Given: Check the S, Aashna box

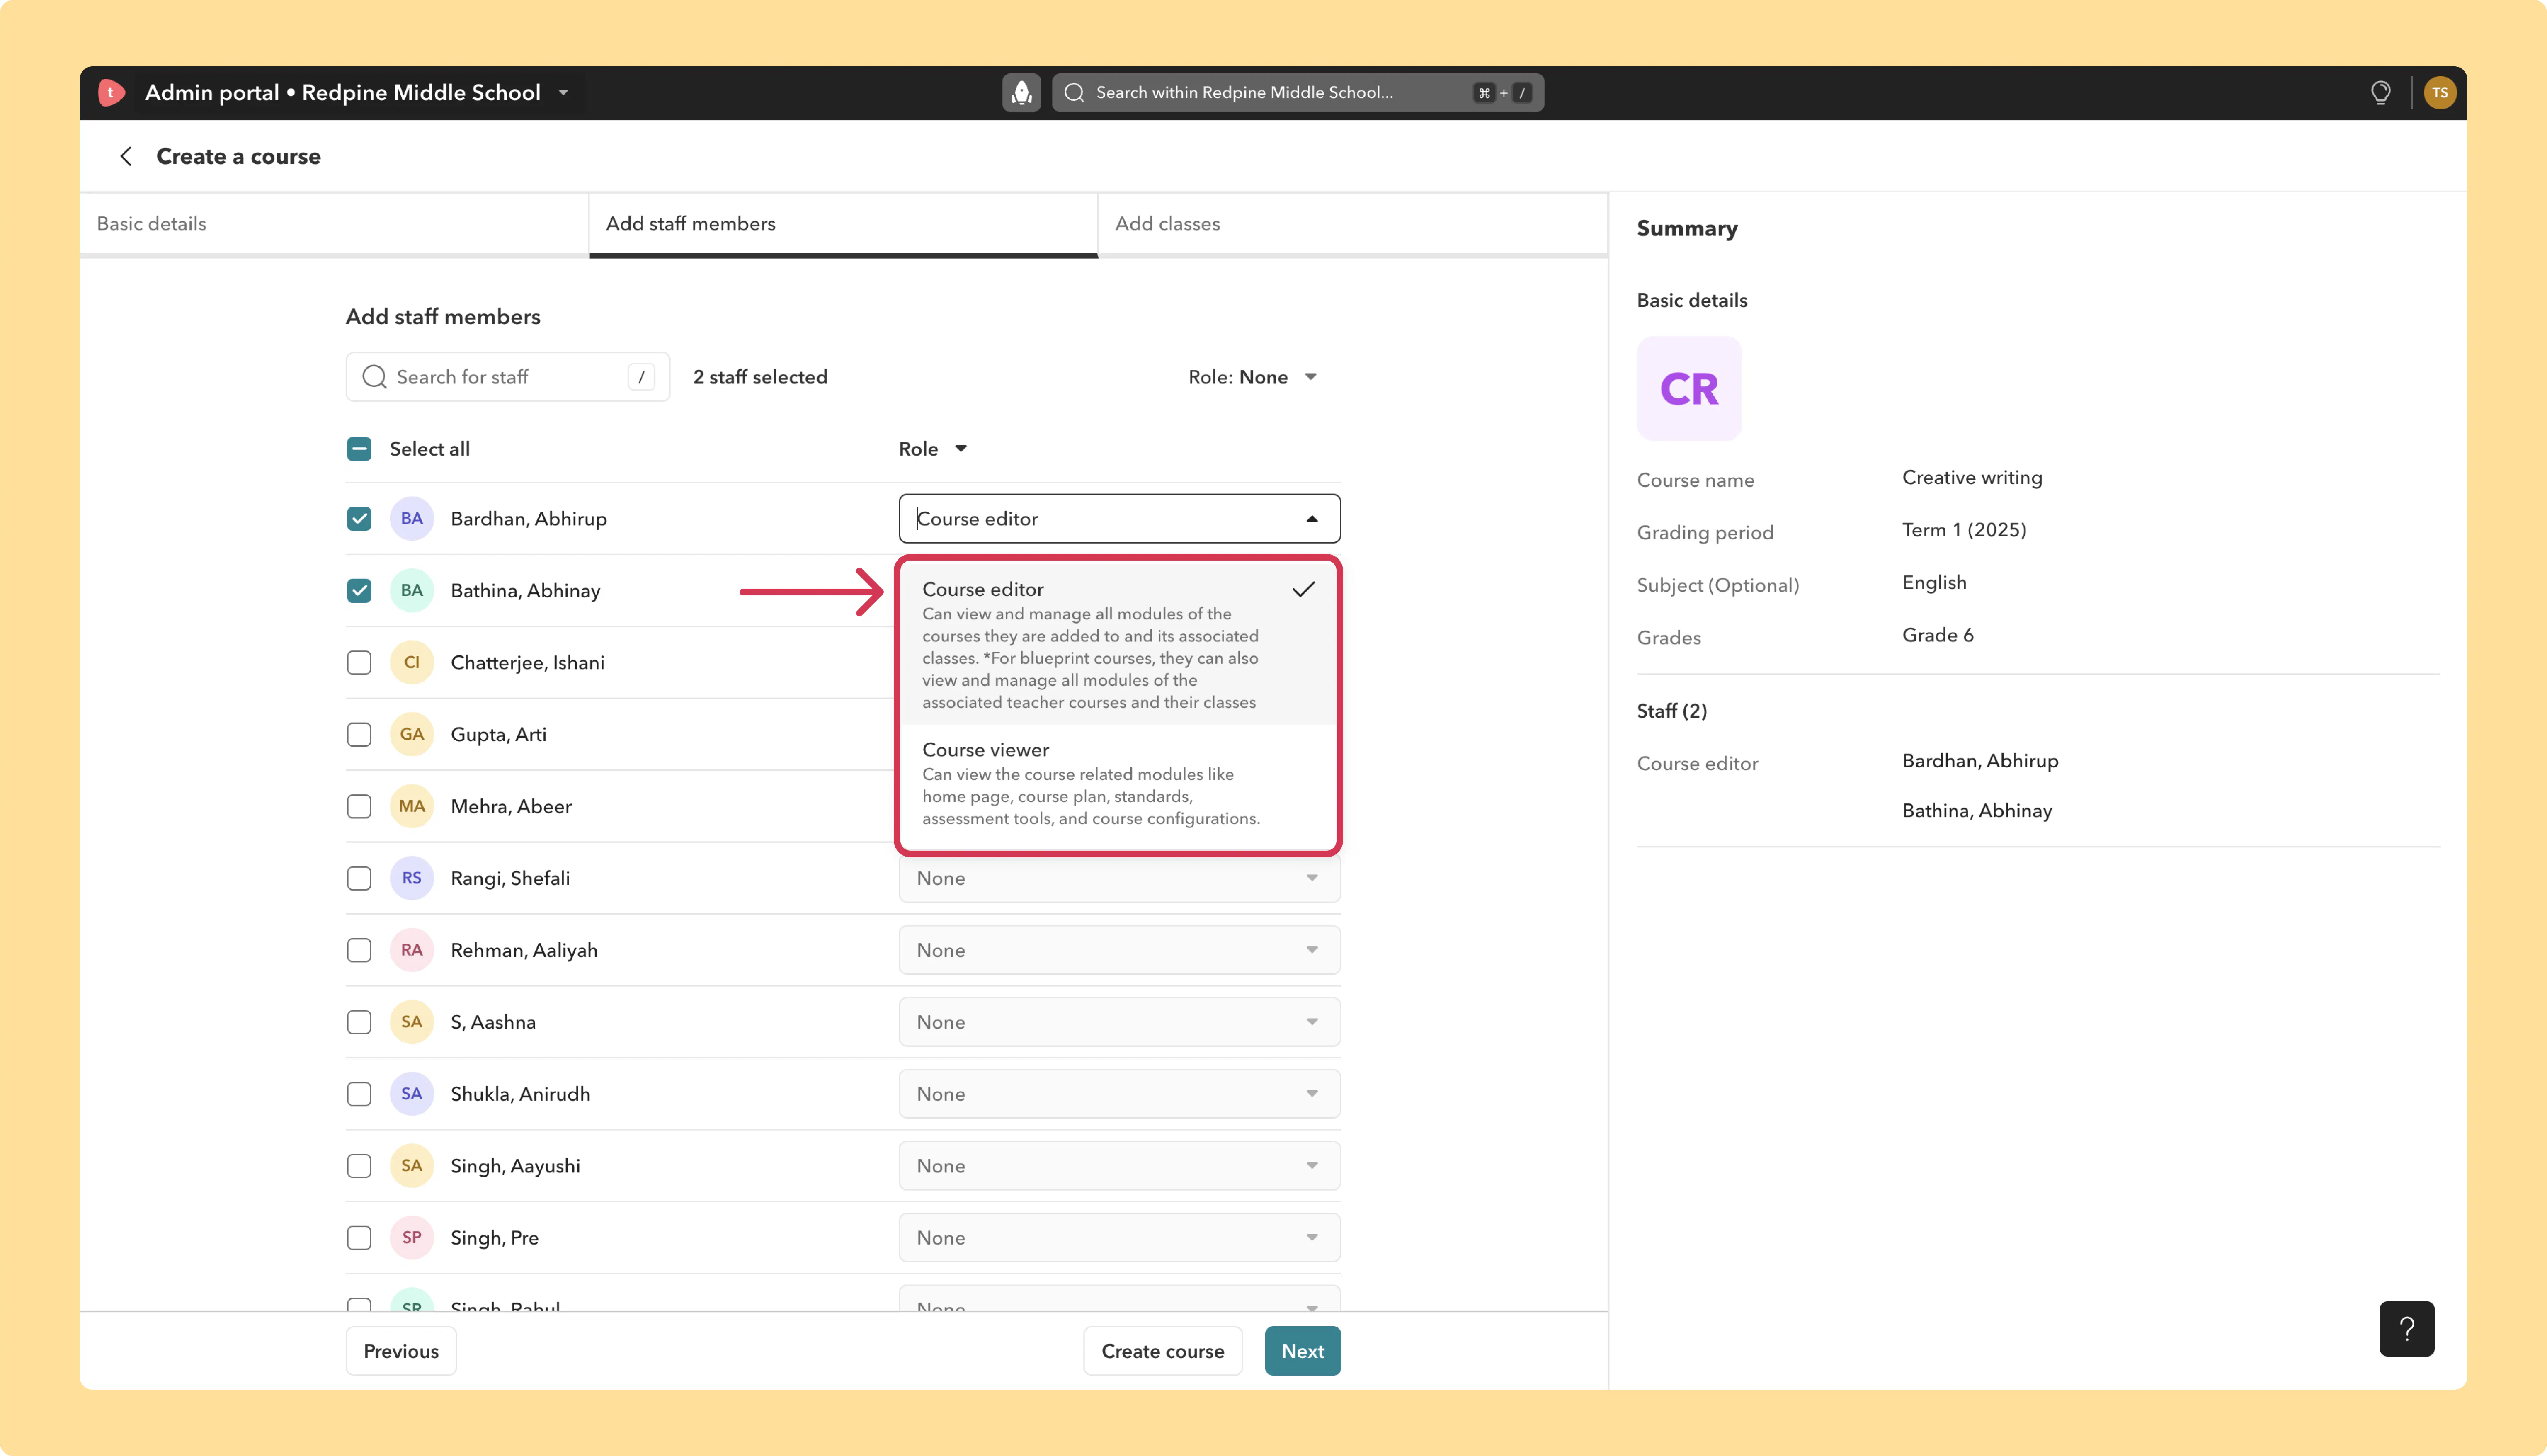Looking at the screenshot, I should point(359,1022).
